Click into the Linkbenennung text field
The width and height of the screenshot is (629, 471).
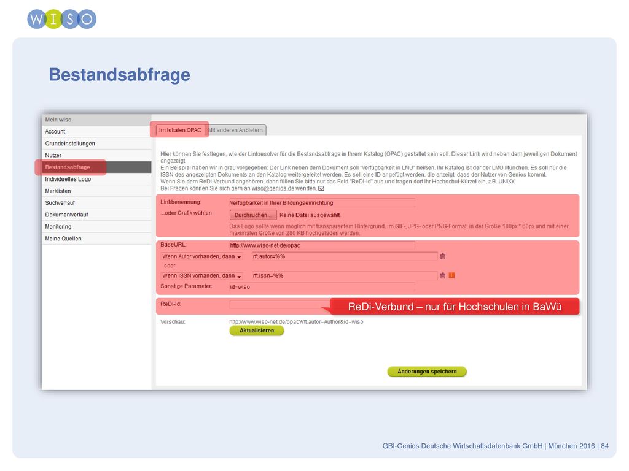click(x=322, y=202)
